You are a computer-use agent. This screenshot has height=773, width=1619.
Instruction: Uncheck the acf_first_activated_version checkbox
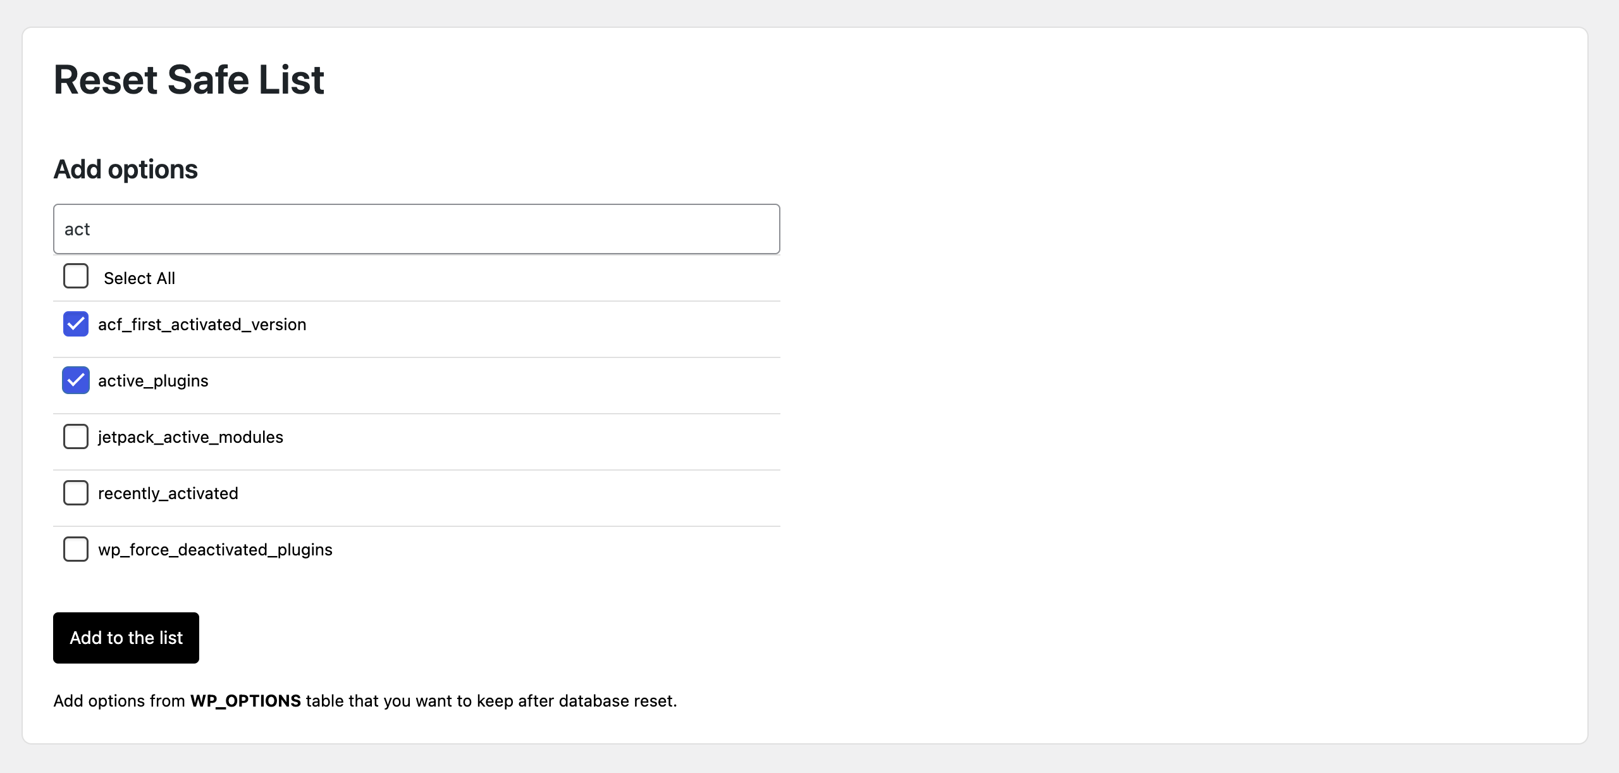click(x=76, y=324)
